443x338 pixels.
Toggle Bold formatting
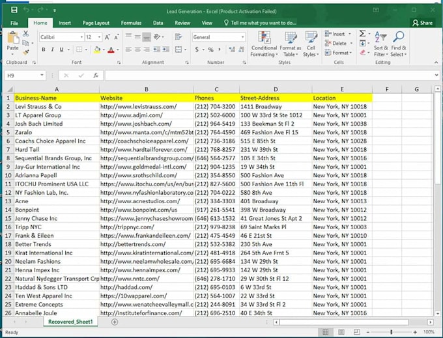(43, 49)
